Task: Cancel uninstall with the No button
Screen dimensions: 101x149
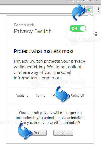Action: (63, 133)
